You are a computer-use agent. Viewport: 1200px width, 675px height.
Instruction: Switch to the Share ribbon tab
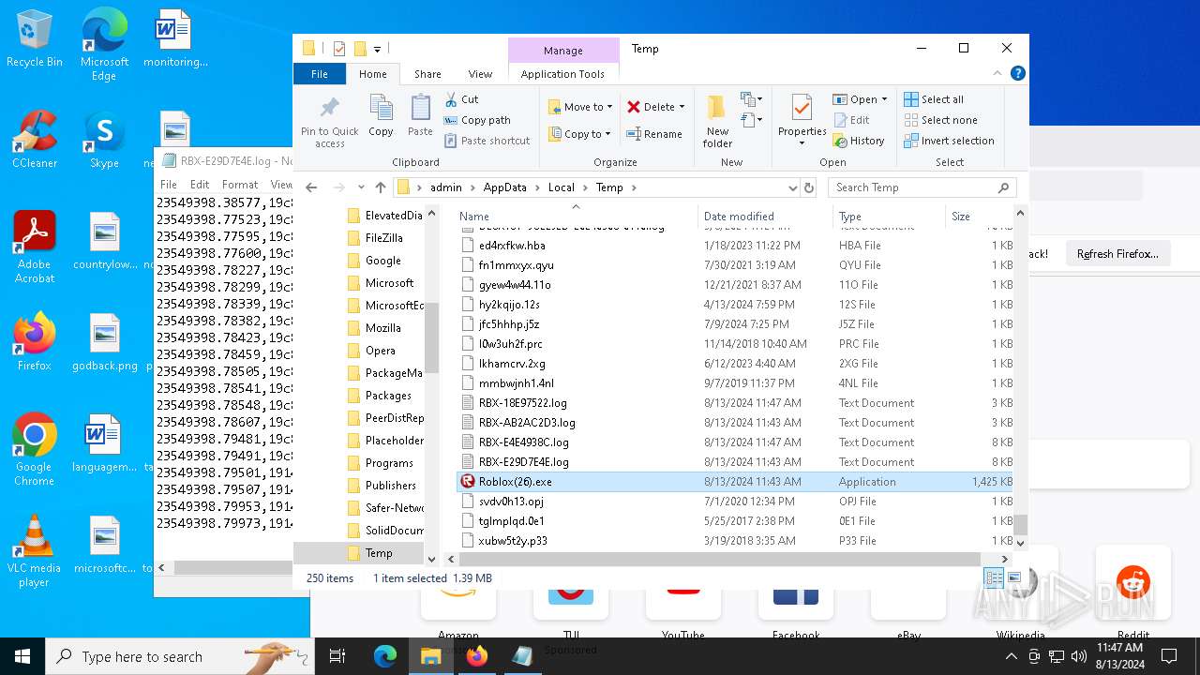(427, 74)
